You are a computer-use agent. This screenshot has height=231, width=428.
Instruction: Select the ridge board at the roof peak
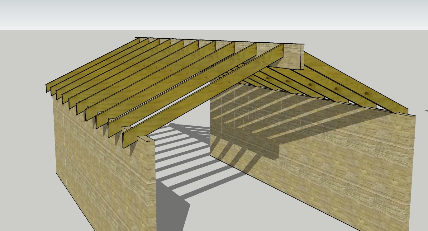[293, 57]
